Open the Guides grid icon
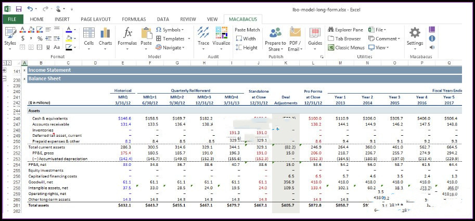This screenshot has height=221, width=475. pyautogui.click(x=315, y=33)
